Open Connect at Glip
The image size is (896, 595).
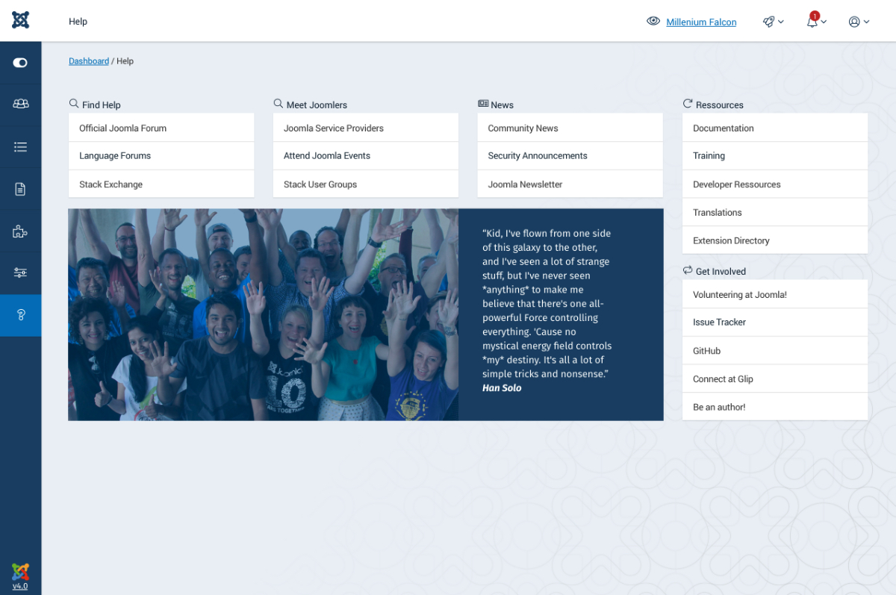click(x=775, y=379)
